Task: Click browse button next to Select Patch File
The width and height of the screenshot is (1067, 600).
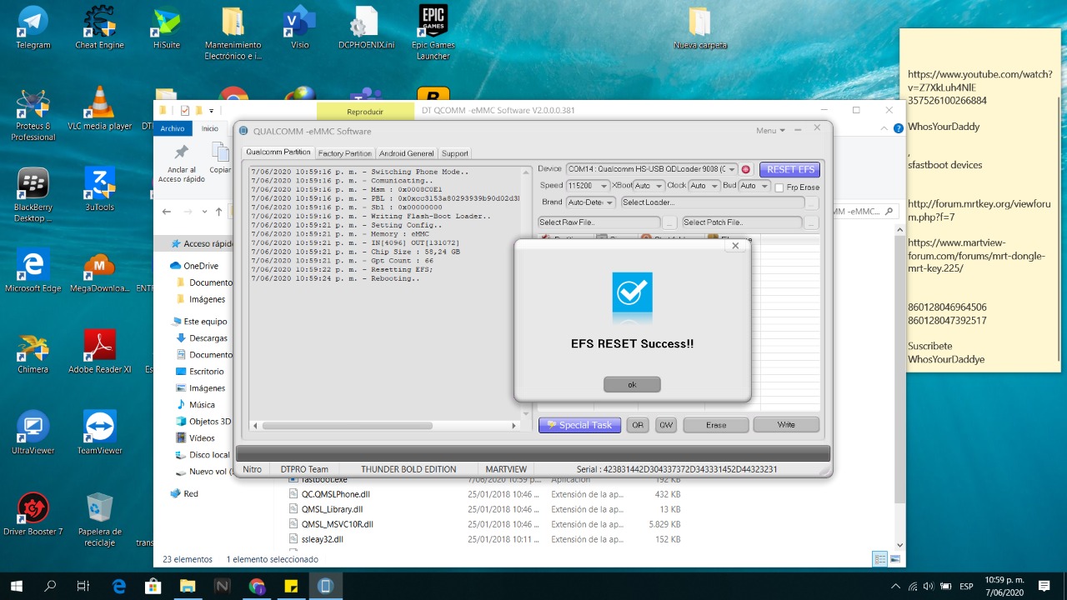Action: click(x=812, y=222)
